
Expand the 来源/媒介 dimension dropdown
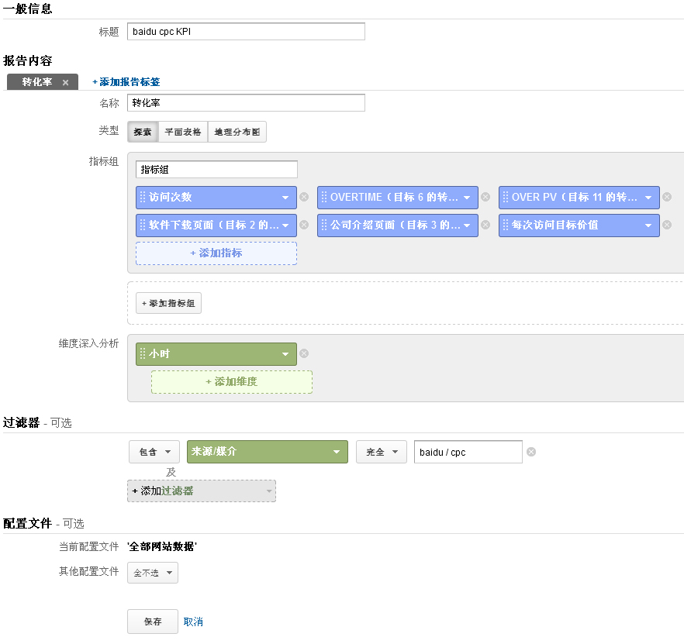(x=267, y=452)
